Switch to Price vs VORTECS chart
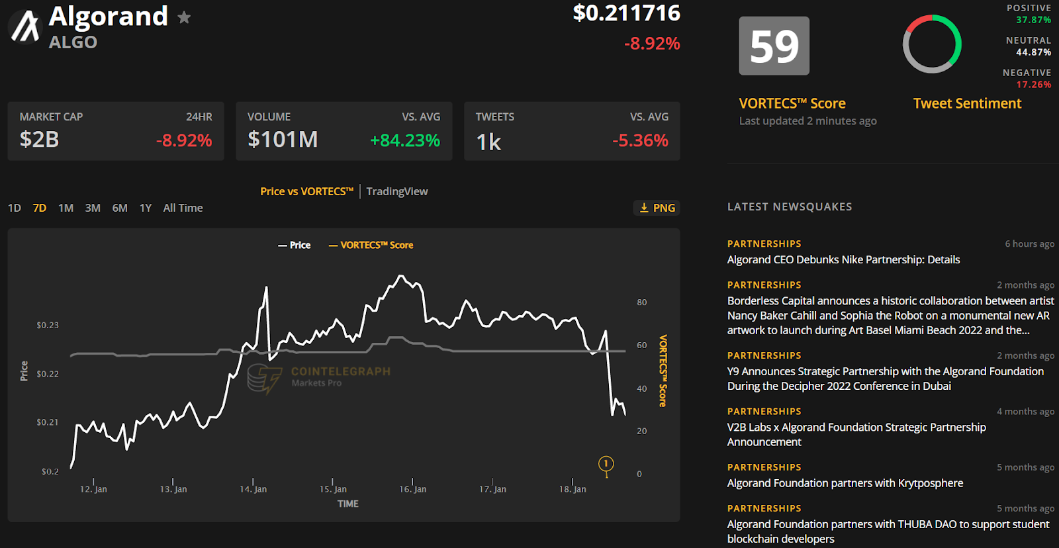 pos(307,191)
